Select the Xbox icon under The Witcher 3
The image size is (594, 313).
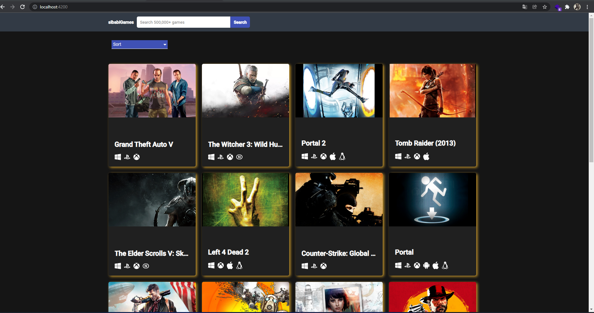coord(230,157)
